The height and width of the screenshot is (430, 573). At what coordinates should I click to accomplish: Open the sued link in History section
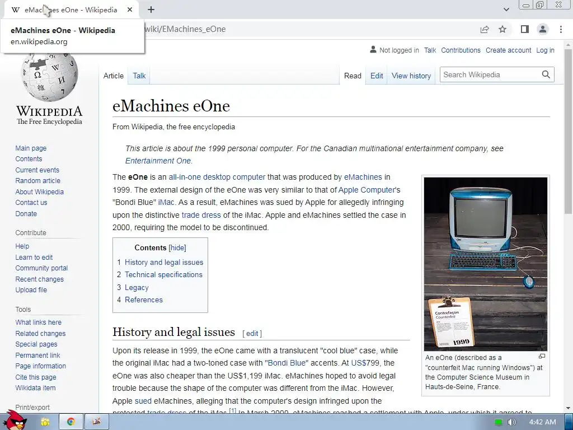click(x=143, y=401)
